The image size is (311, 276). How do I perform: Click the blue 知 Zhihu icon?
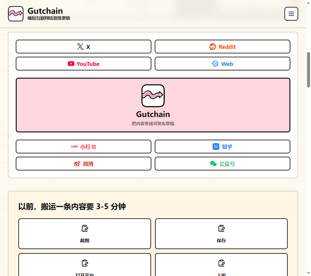pos(216,147)
